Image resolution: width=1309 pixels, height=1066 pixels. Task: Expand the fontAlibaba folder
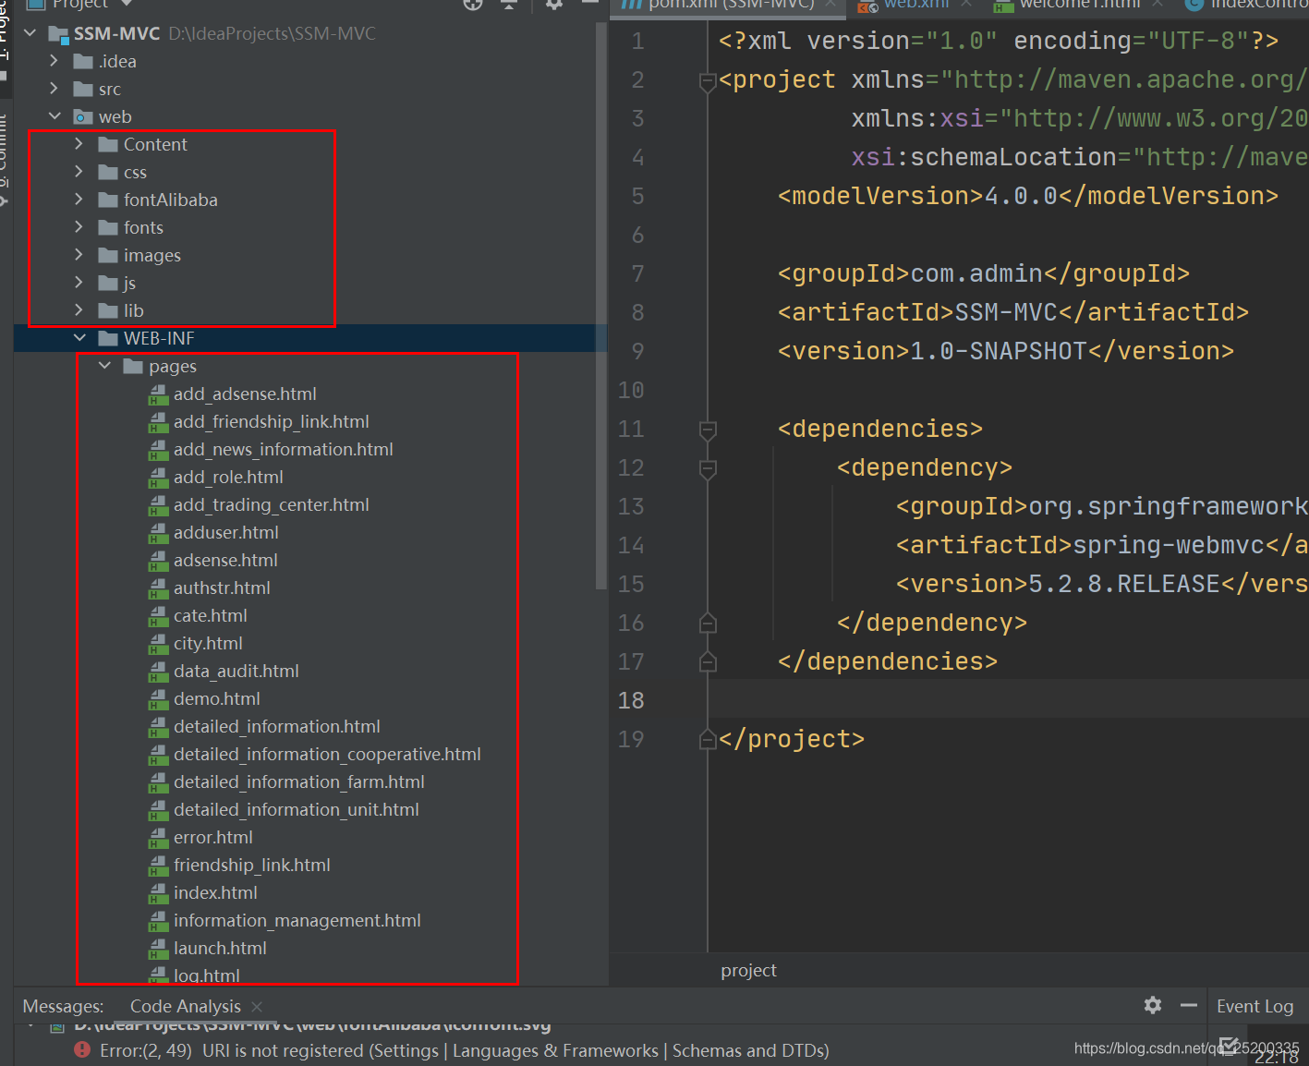79,200
